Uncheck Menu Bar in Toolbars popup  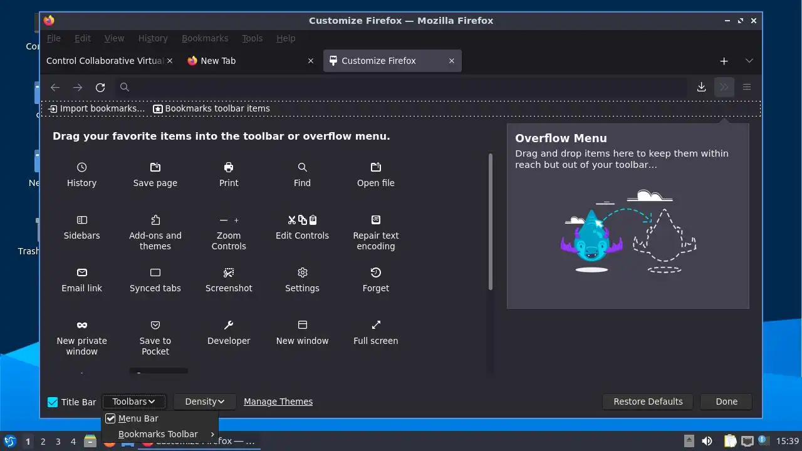click(160, 418)
